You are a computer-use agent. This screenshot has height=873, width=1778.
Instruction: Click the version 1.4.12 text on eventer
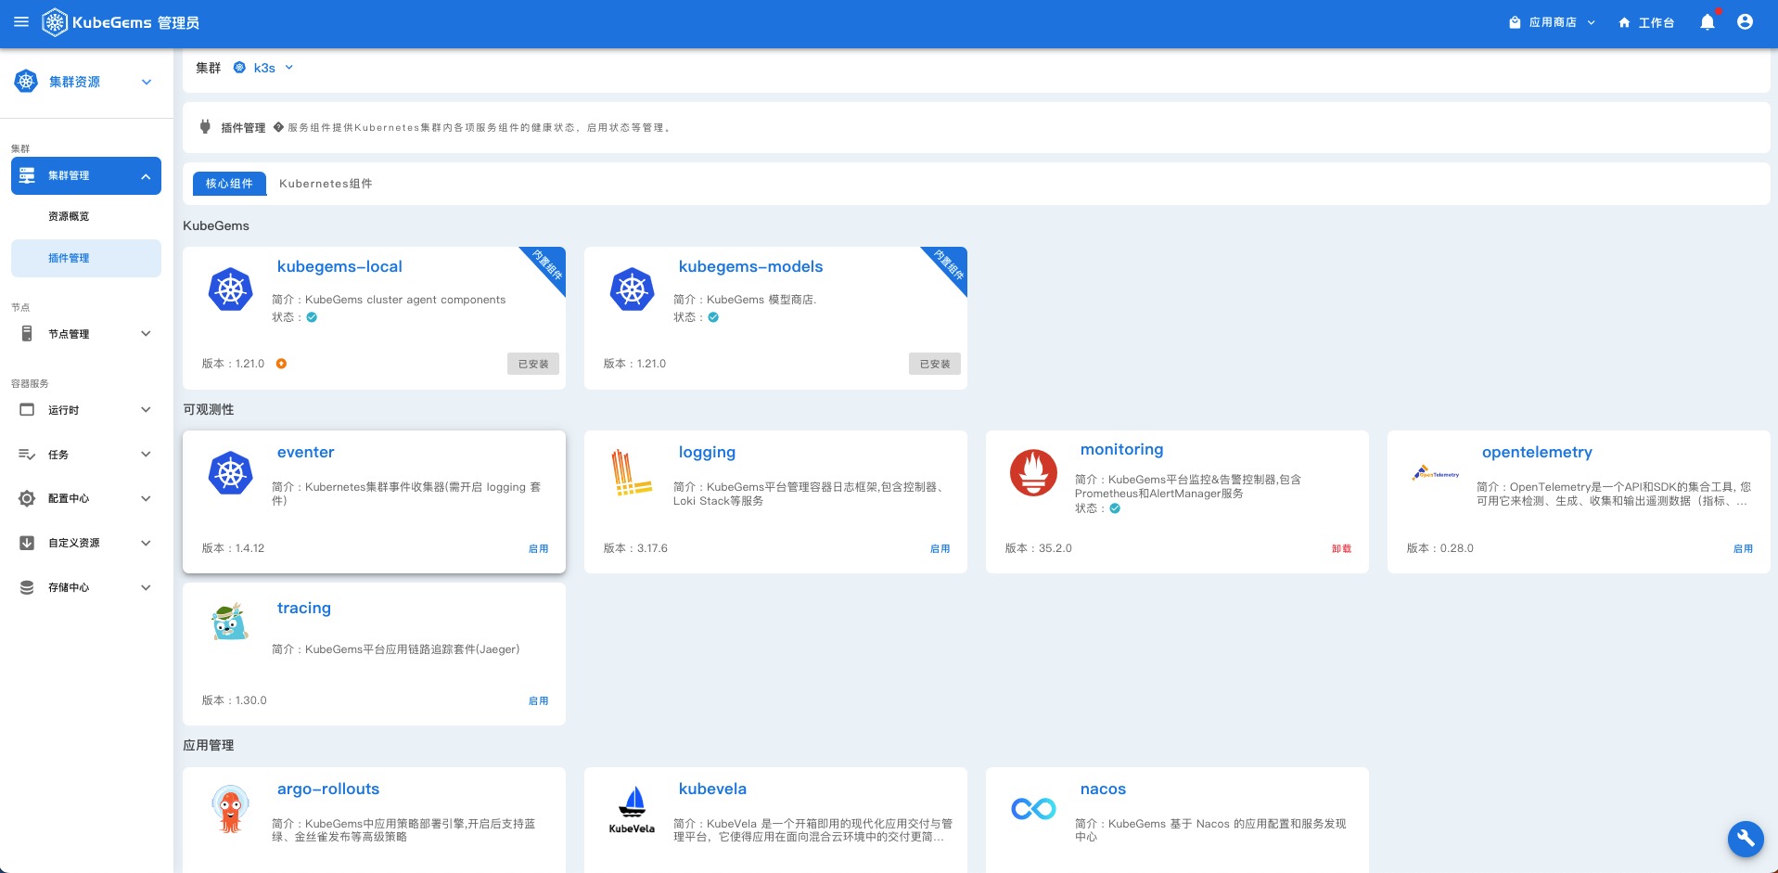pos(234,548)
